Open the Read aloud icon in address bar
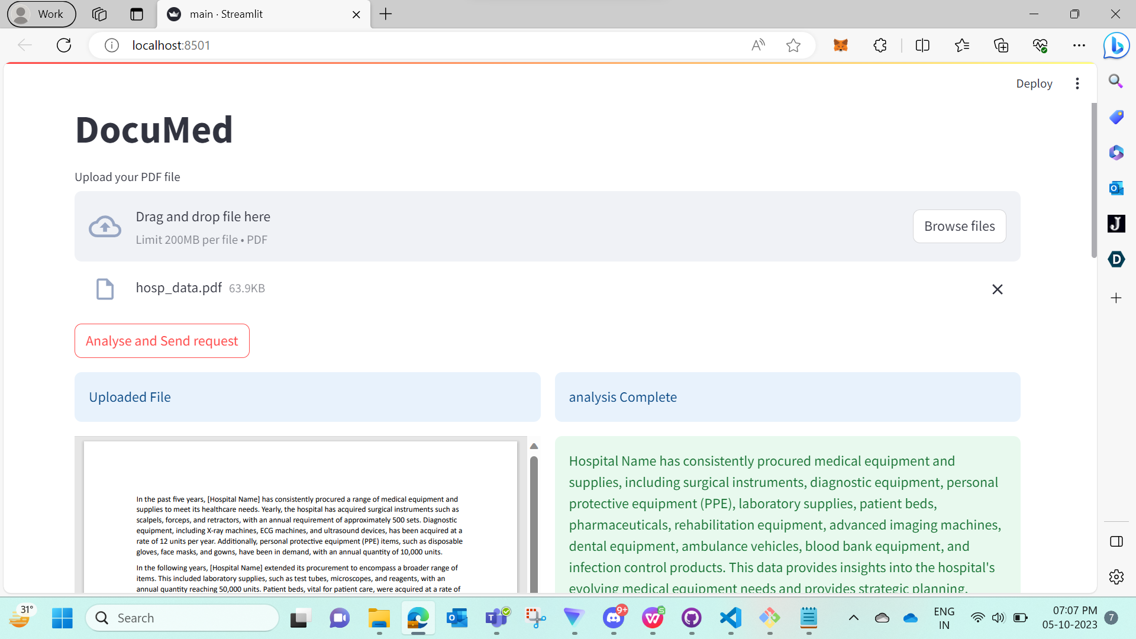 758,45
